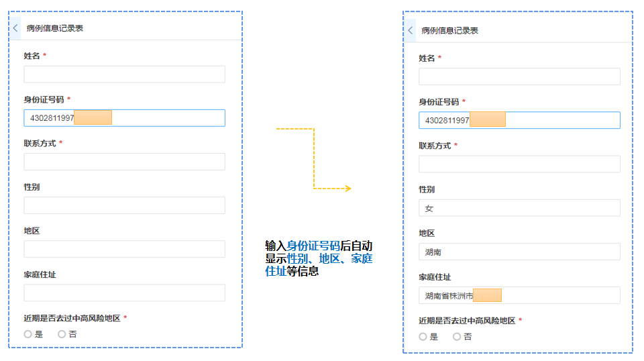Click back arrow in left form header
The height and width of the screenshot is (361, 644).
[x=15, y=28]
